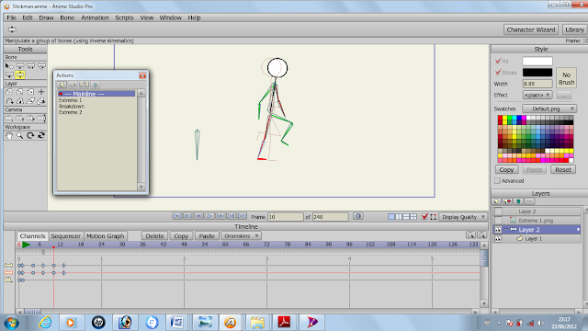Select the Extreme 1 action in Actions list
Screen dimensions: 588x331
[70, 100]
